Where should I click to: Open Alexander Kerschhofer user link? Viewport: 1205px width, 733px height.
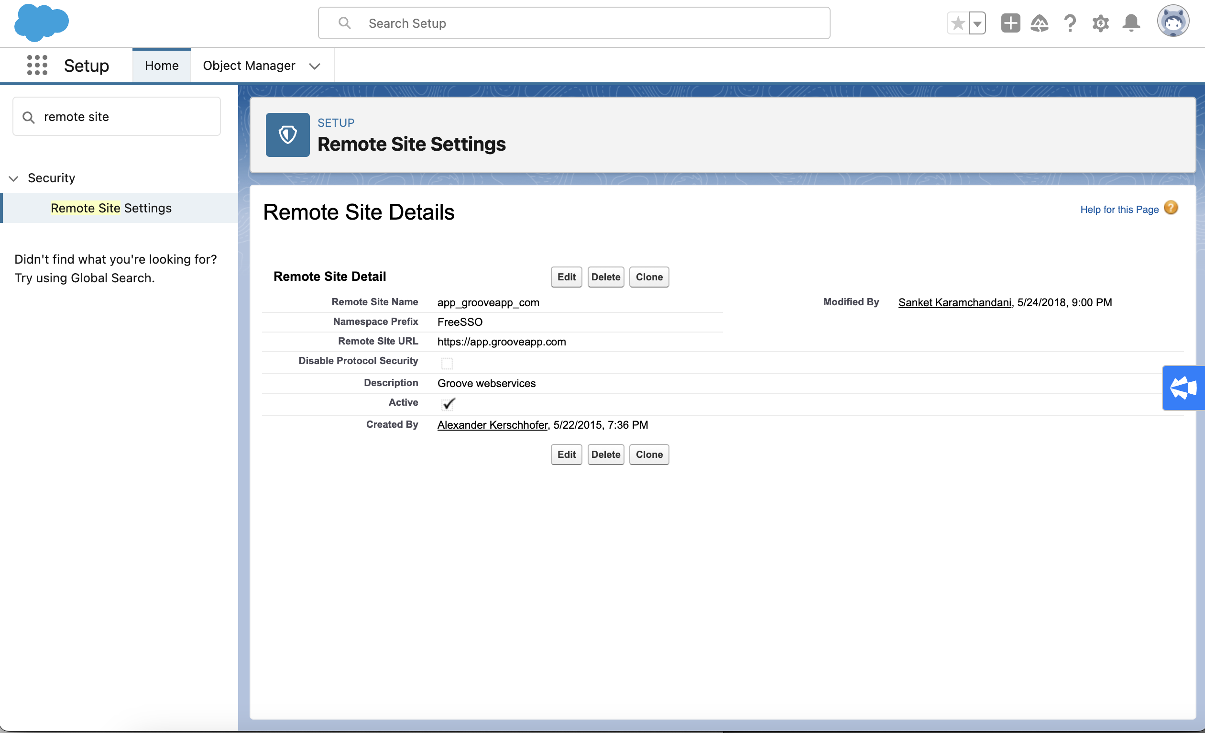[x=493, y=425]
